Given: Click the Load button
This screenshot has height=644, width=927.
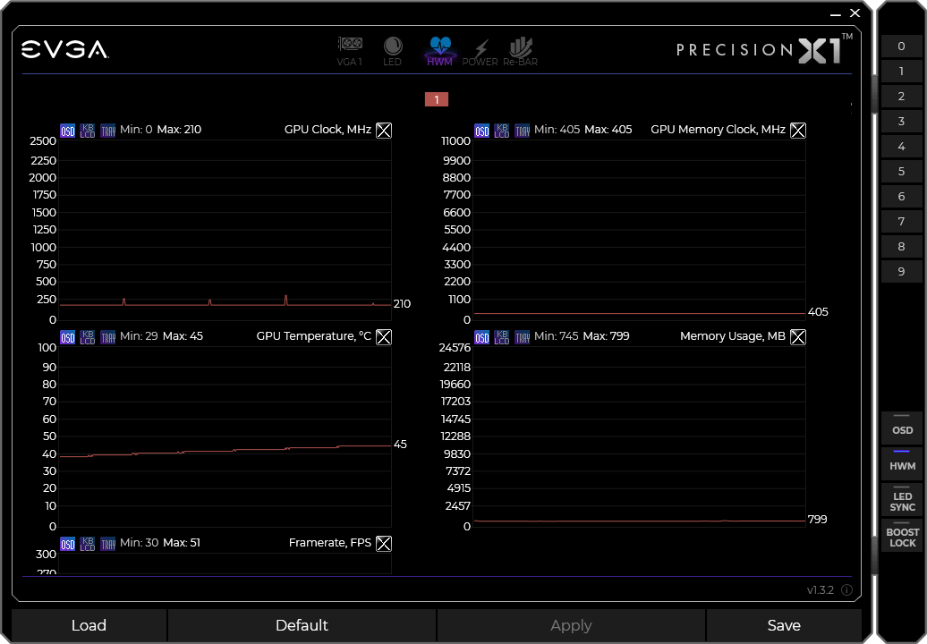Looking at the screenshot, I should pos(89,625).
